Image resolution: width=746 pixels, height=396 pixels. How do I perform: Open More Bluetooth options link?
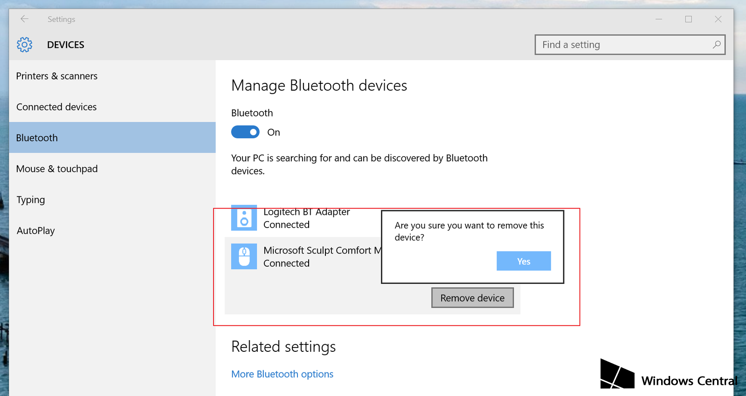[x=282, y=374]
